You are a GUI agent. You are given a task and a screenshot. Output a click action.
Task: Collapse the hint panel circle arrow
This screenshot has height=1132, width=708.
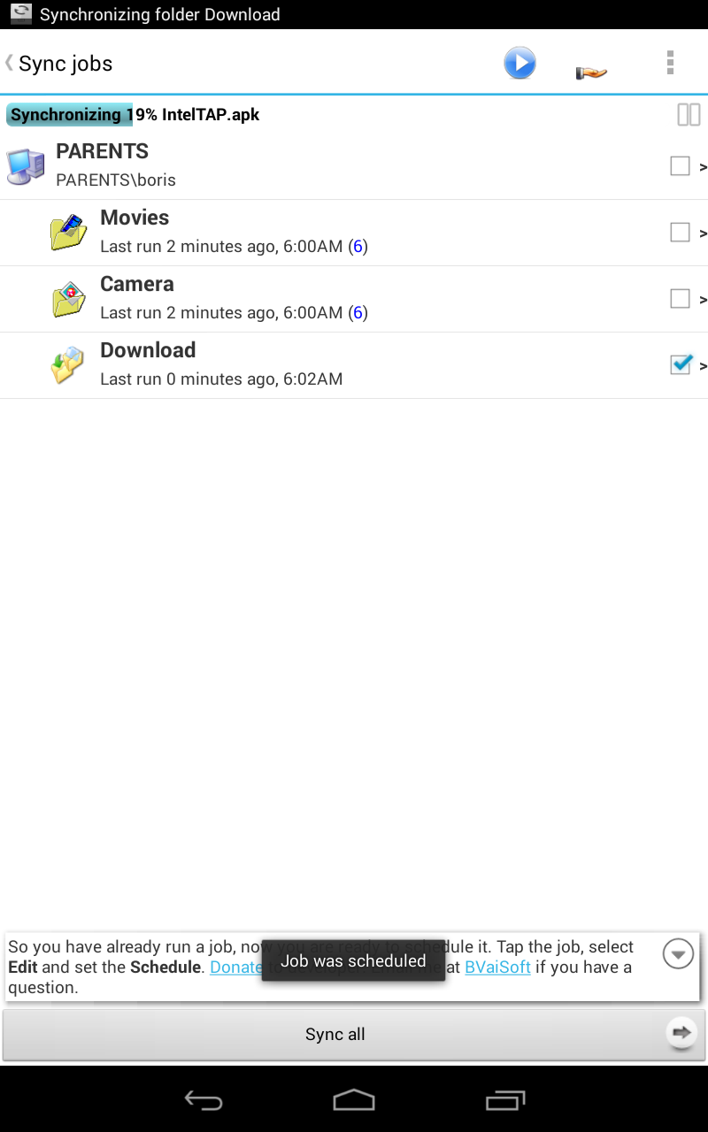tap(678, 954)
